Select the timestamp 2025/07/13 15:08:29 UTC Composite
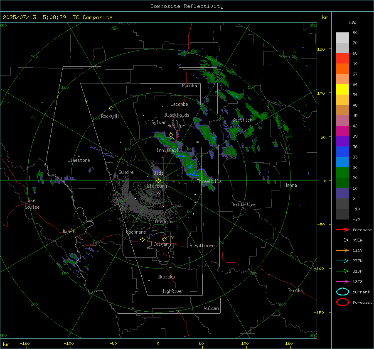The height and width of the screenshot is (349, 374). point(57,17)
